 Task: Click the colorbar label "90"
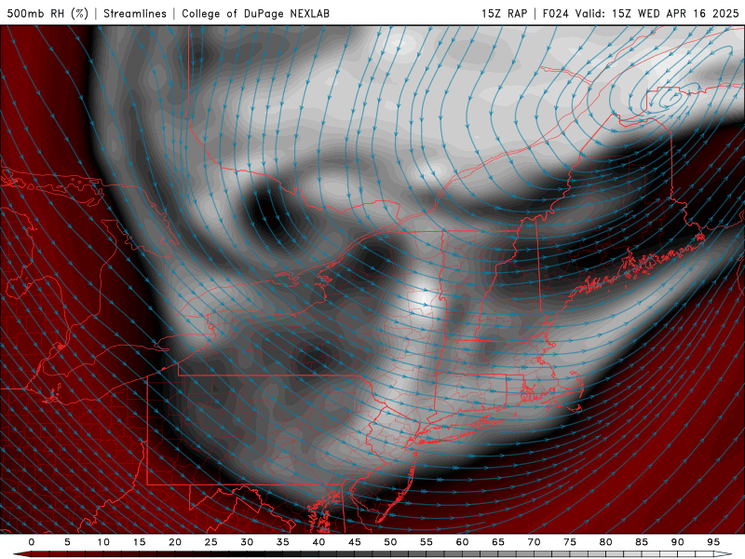coord(677,542)
